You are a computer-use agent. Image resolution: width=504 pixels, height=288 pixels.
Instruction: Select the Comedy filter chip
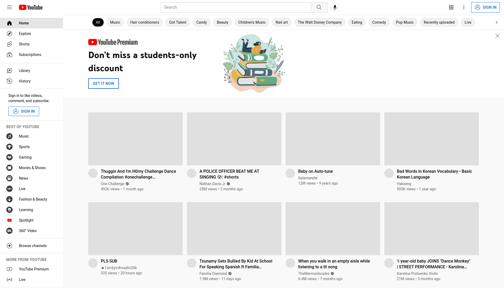tap(379, 22)
